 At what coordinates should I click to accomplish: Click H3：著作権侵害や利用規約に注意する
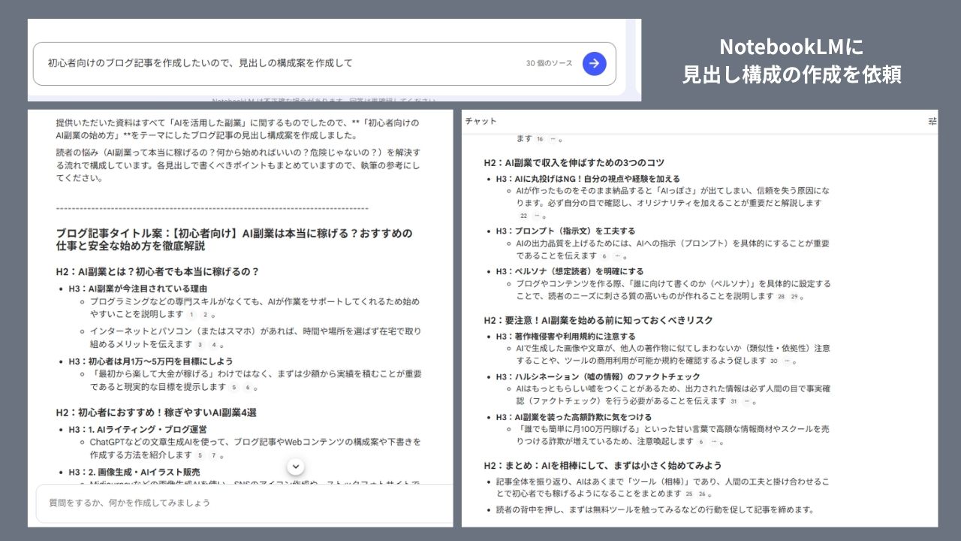[x=565, y=337]
